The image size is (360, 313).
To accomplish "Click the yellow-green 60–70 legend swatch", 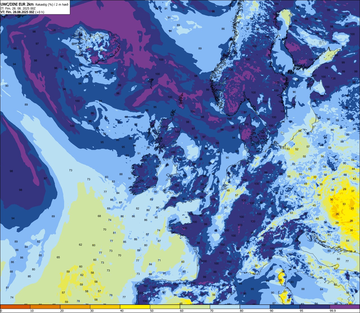I will click(195, 307).
